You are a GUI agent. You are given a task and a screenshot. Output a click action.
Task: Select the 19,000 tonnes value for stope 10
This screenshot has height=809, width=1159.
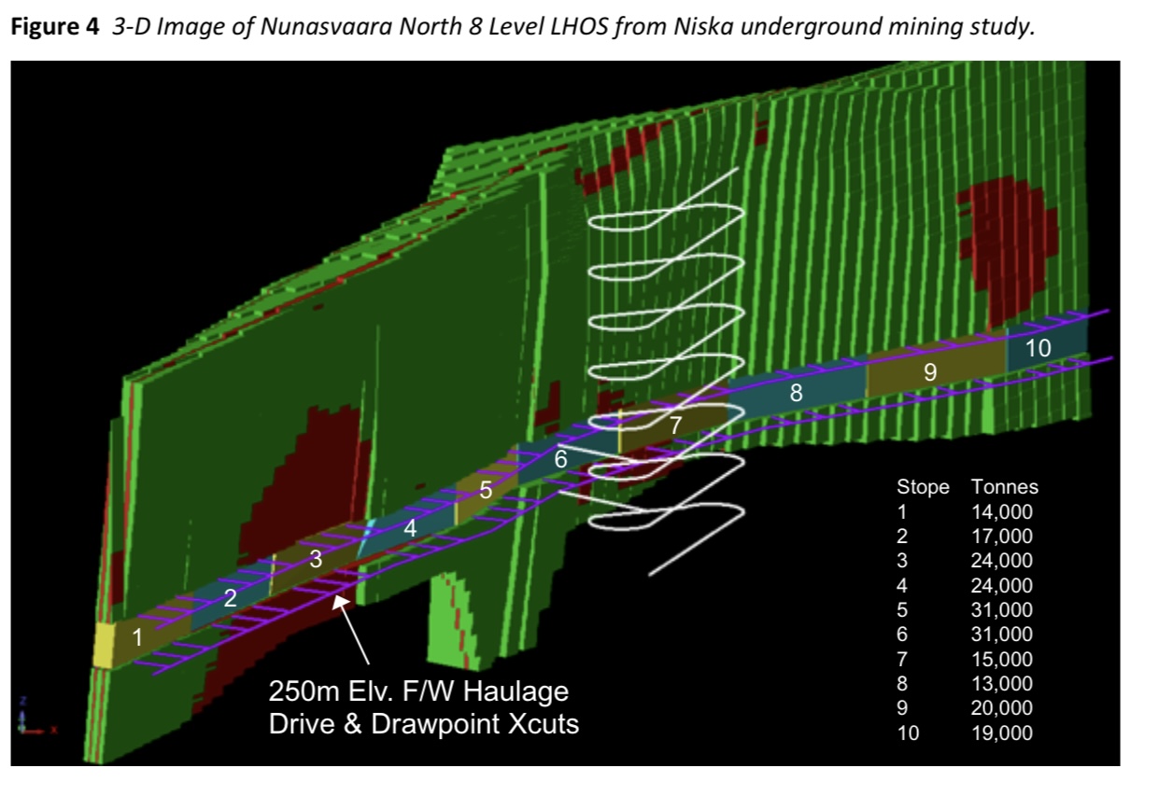(1002, 733)
